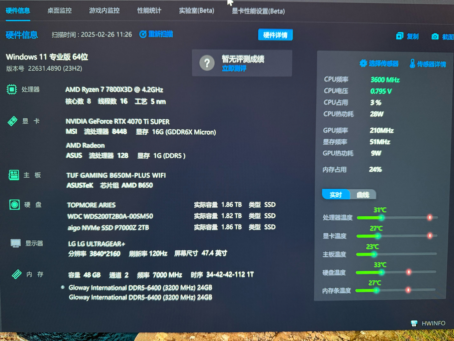Open the 实验室(Beta) tab
This screenshot has width=454, height=341.
(196, 11)
